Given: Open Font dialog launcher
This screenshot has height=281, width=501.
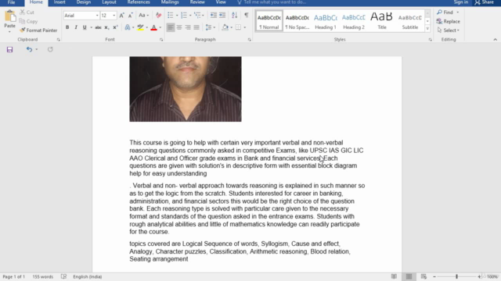Looking at the screenshot, I should (161, 40).
